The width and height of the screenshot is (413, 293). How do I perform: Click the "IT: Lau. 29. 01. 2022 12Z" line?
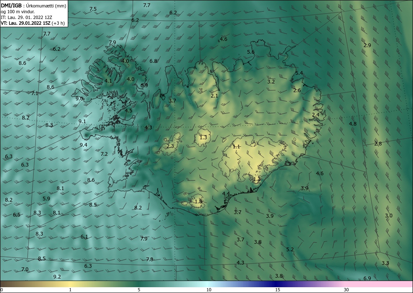click(x=26, y=17)
